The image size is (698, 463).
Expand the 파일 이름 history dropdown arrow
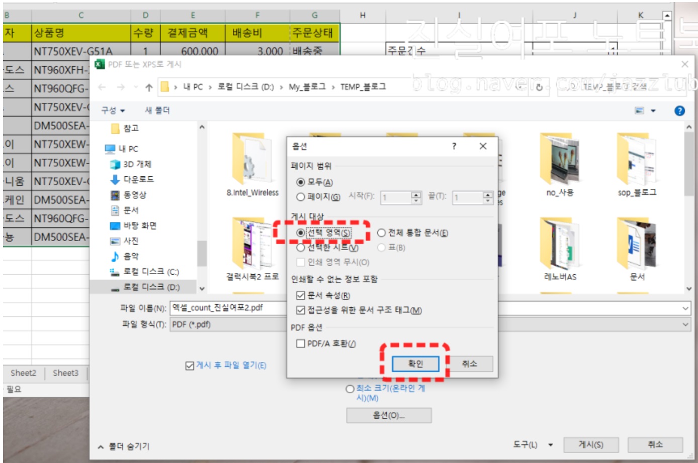[x=685, y=308]
